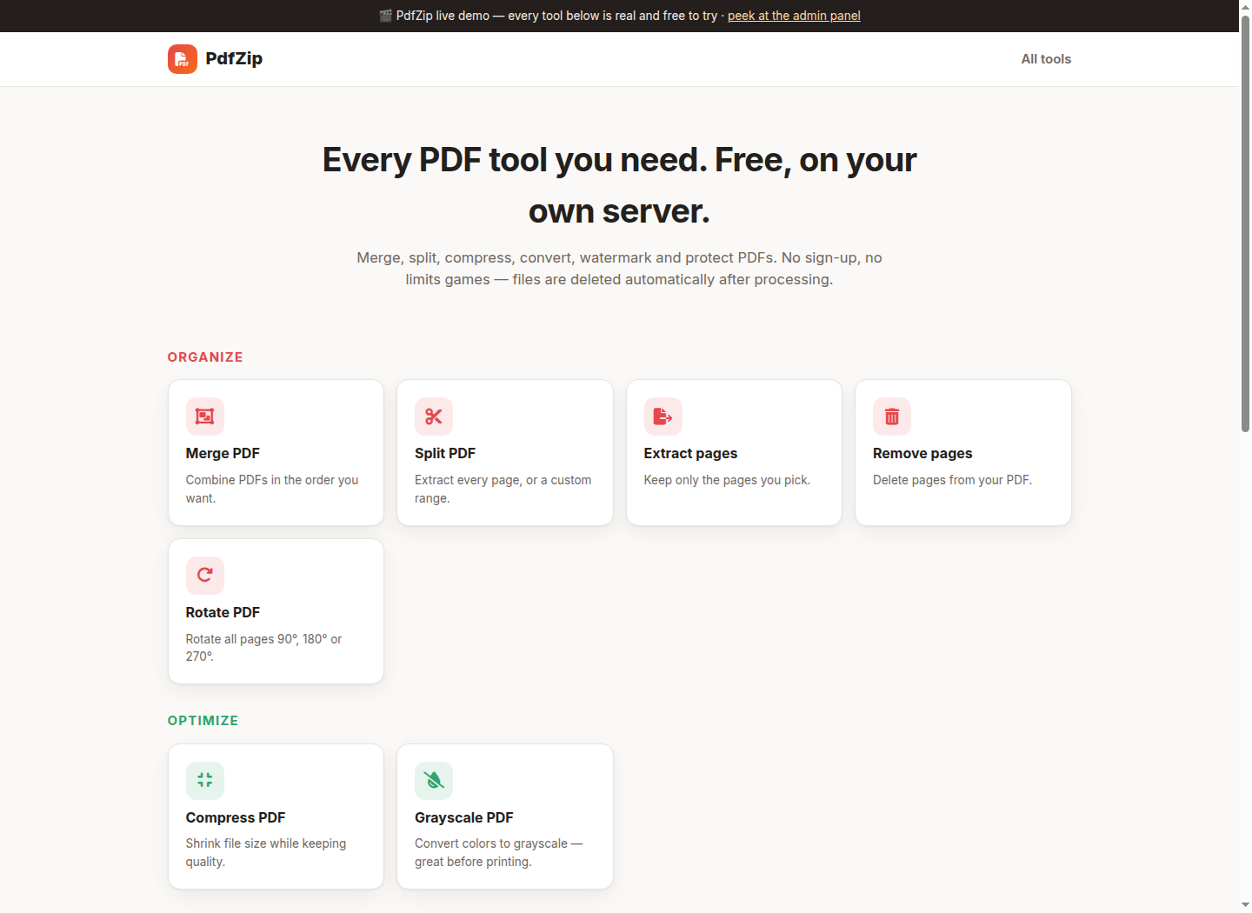The image size is (1252, 913).
Task: Click the scrollbar down arrow
Action: coord(1245,905)
